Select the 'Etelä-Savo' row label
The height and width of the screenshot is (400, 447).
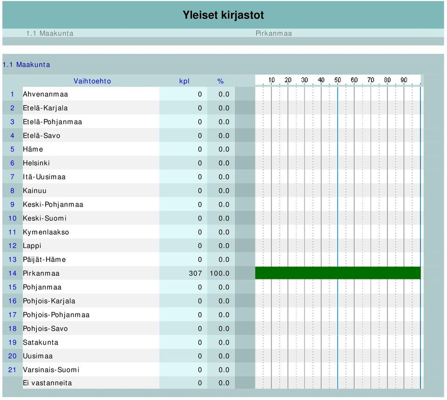point(41,135)
